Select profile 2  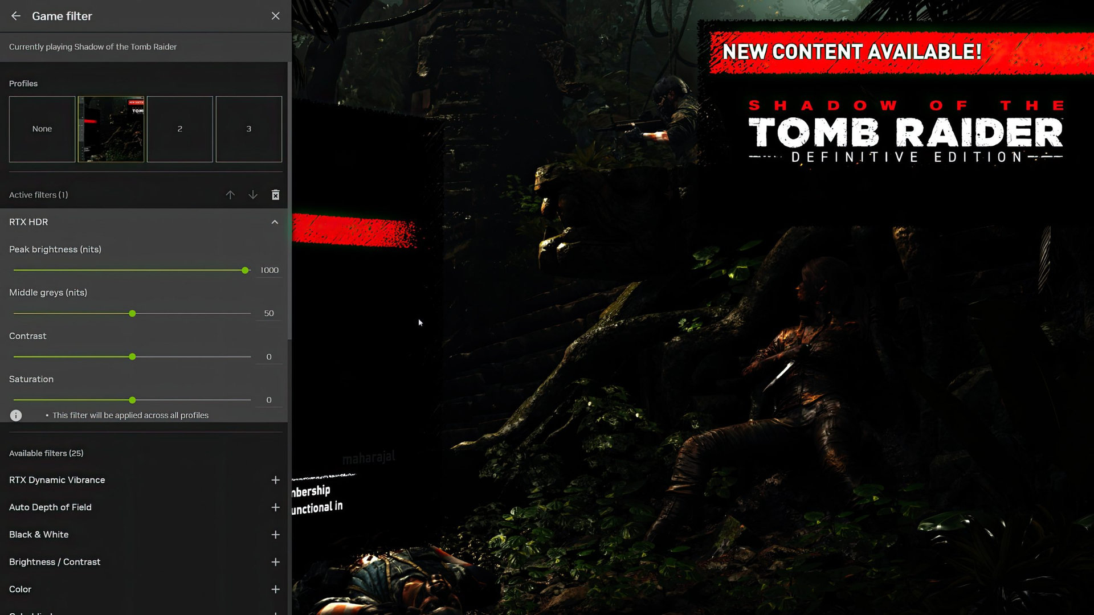point(179,129)
